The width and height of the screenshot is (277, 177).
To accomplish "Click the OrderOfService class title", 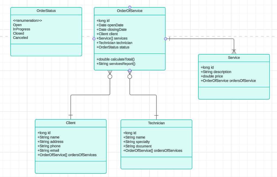I will coord(130,11).
